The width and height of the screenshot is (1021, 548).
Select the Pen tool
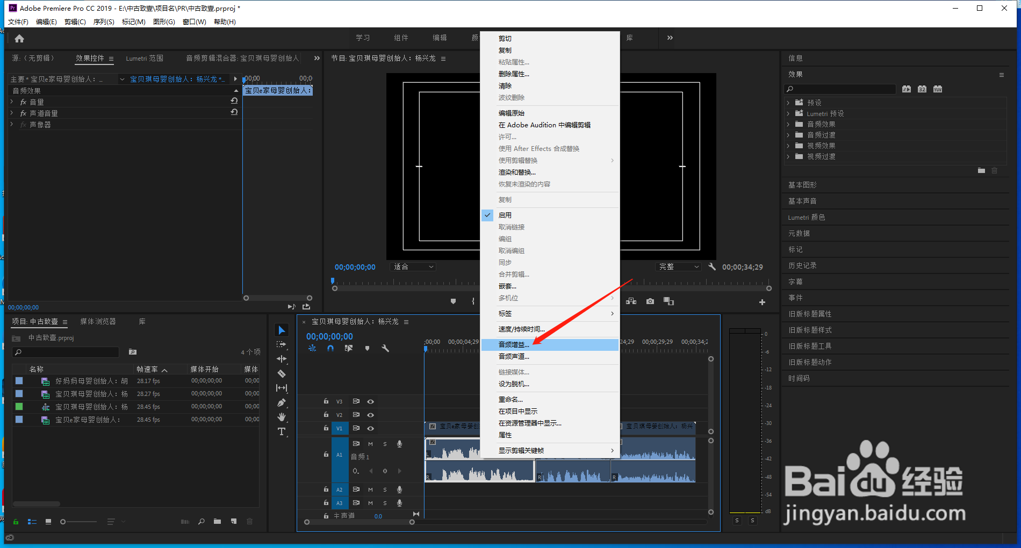(282, 402)
